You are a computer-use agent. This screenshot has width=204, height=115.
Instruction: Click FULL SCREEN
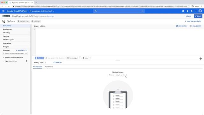[196, 26]
